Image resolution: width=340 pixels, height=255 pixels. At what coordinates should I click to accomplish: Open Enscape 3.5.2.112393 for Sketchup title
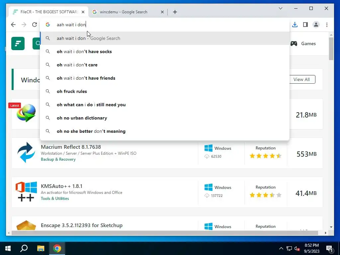click(x=82, y=225)
